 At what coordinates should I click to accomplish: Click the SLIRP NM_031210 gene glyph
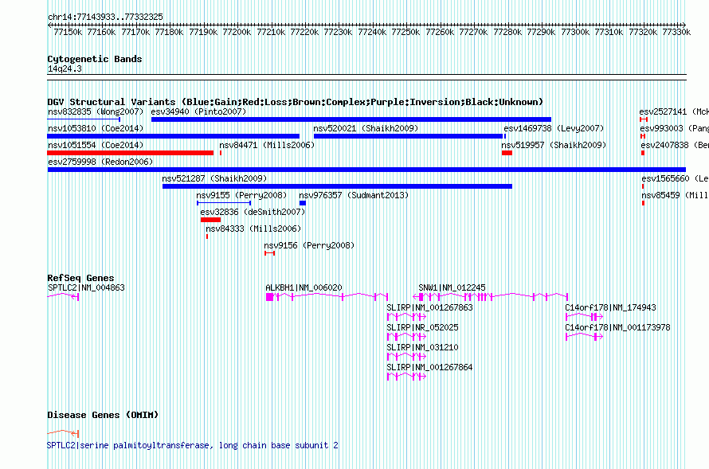click(406, 356)
